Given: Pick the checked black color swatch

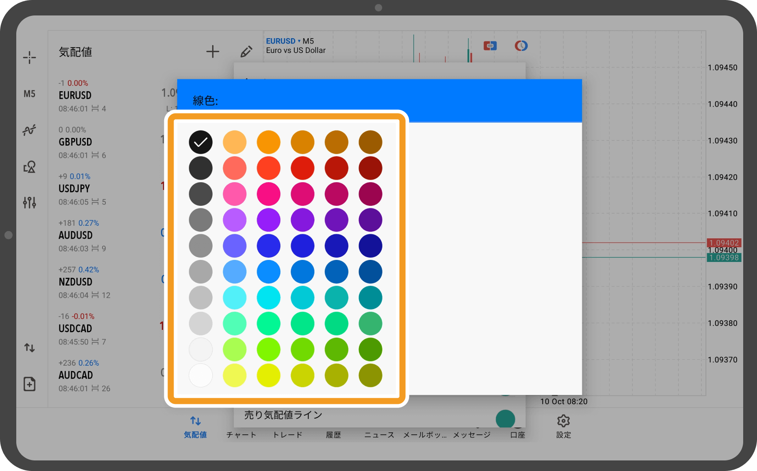Looking at the screenshot, I should point(200,142).
